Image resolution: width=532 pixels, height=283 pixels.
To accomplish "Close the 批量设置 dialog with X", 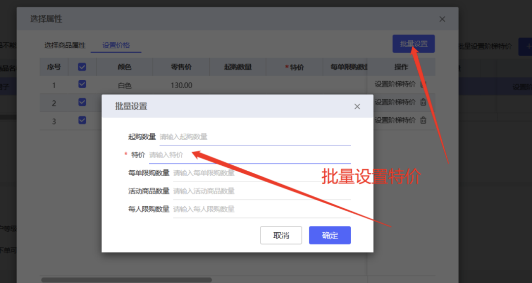I will (357, 106).
